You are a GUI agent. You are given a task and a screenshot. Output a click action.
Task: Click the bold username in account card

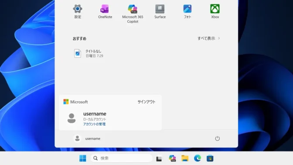[95, 114]
